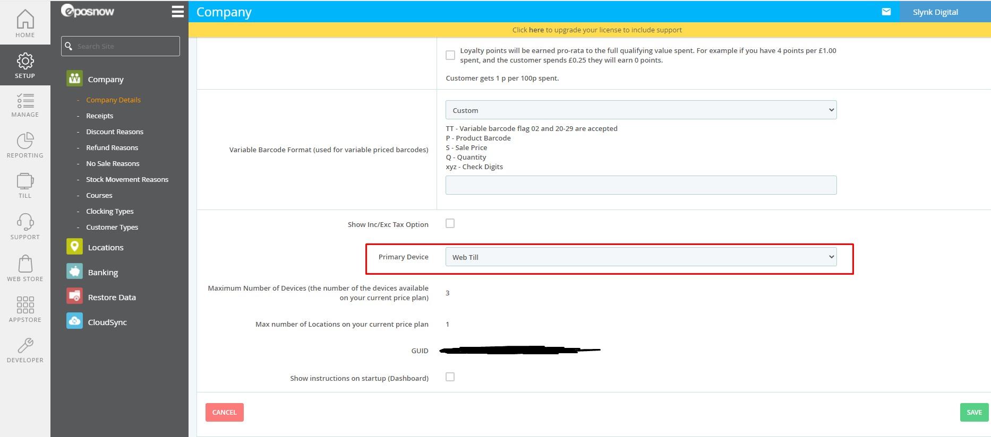Open the Variable Barcode Format Custom dropdown
991x437 pixels.
(x=640, y=110)
